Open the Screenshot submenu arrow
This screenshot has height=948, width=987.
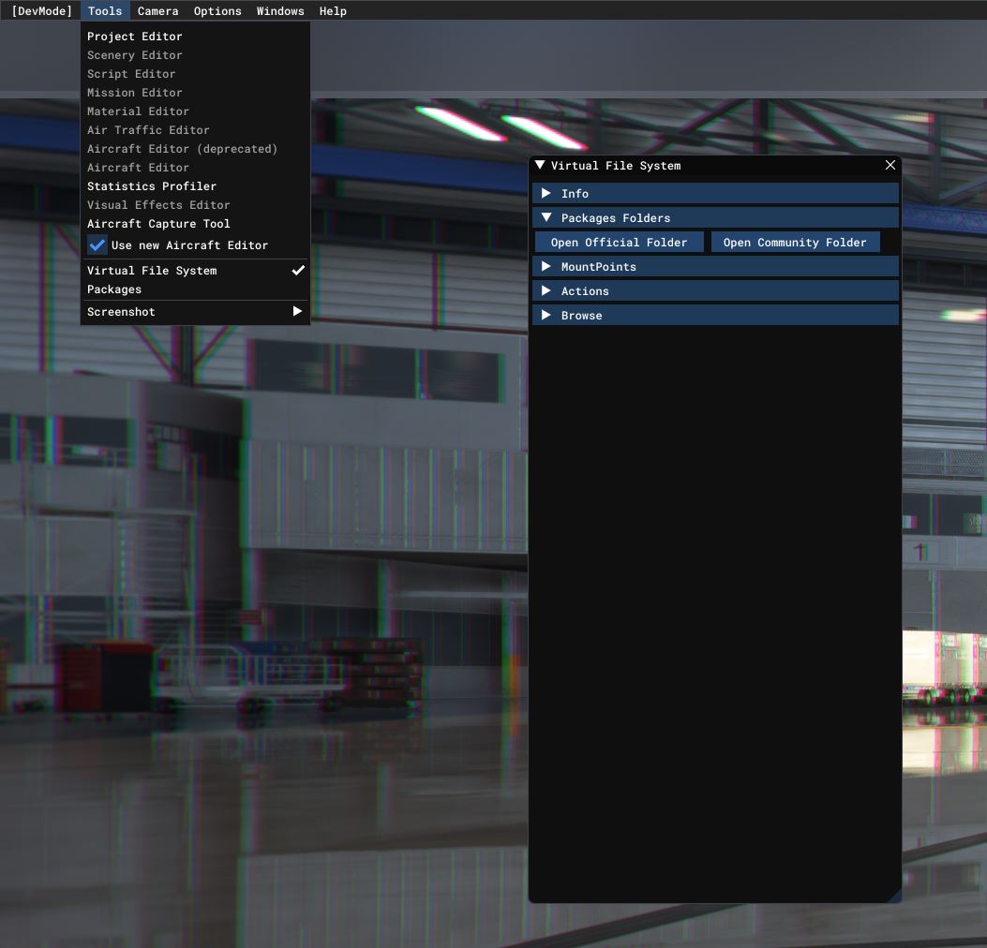297,312
